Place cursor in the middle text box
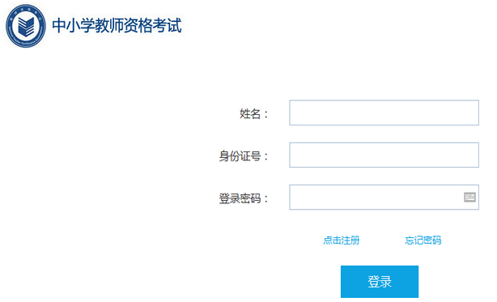Screen dimensions: 497x302 tap(384, 155)
